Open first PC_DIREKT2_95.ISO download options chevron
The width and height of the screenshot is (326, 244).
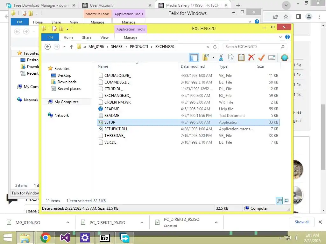[x=142, y=222]
